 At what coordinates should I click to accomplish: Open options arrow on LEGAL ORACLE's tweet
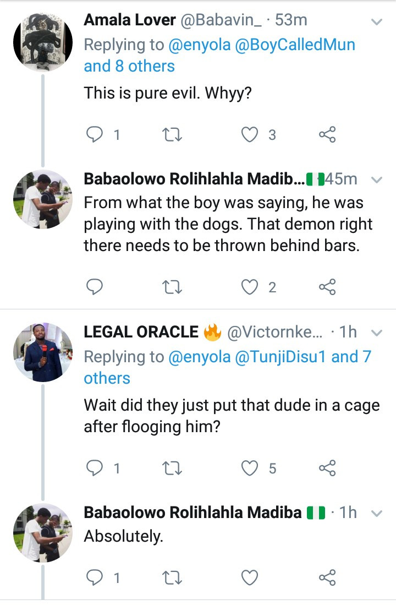tap(377, 333)
